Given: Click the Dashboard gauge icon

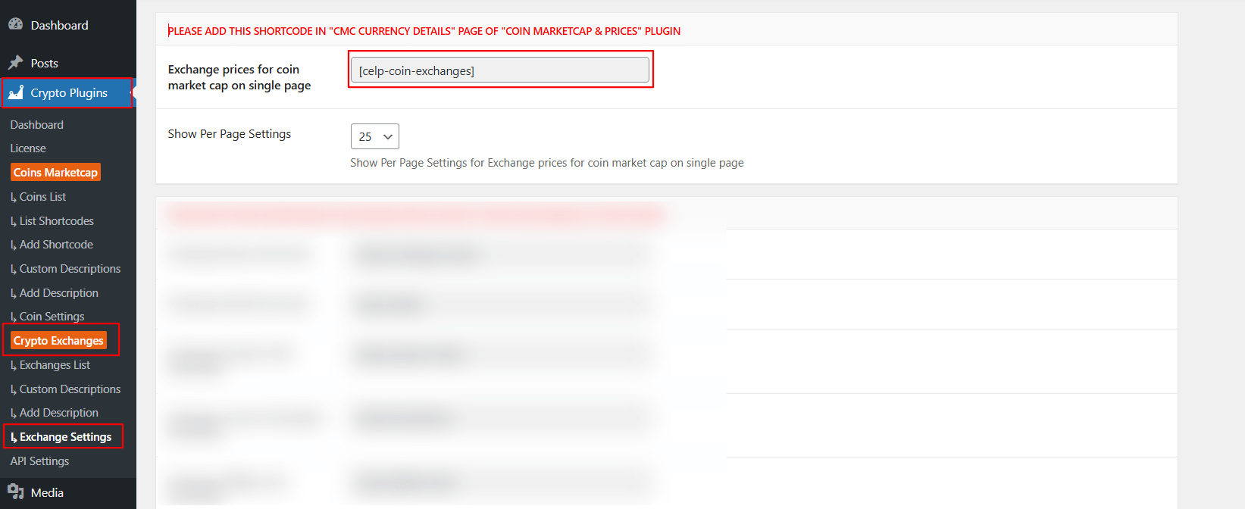Looking at the screenshot, I should point(15,24).
